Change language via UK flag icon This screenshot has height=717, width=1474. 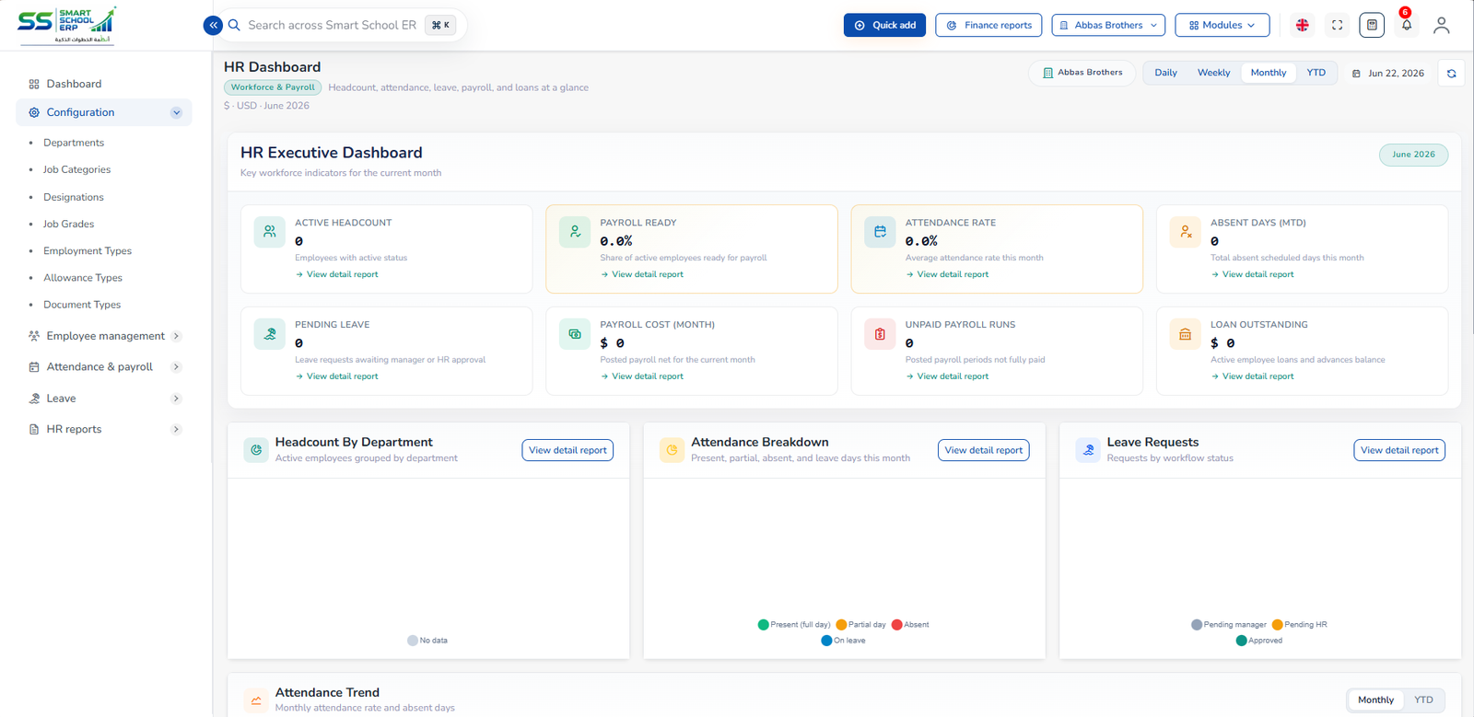point(1302,25)
